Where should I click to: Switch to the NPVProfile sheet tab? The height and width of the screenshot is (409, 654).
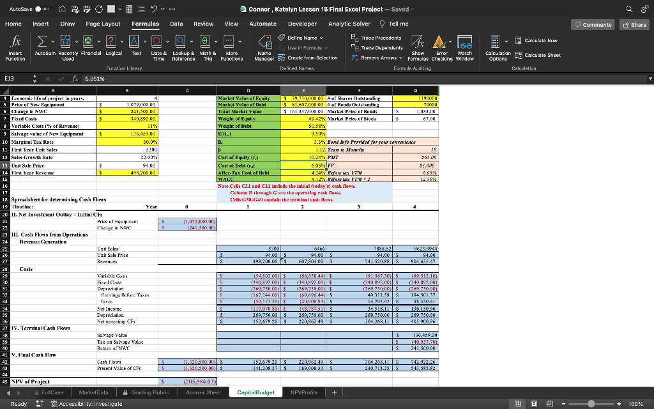point(303,392)
